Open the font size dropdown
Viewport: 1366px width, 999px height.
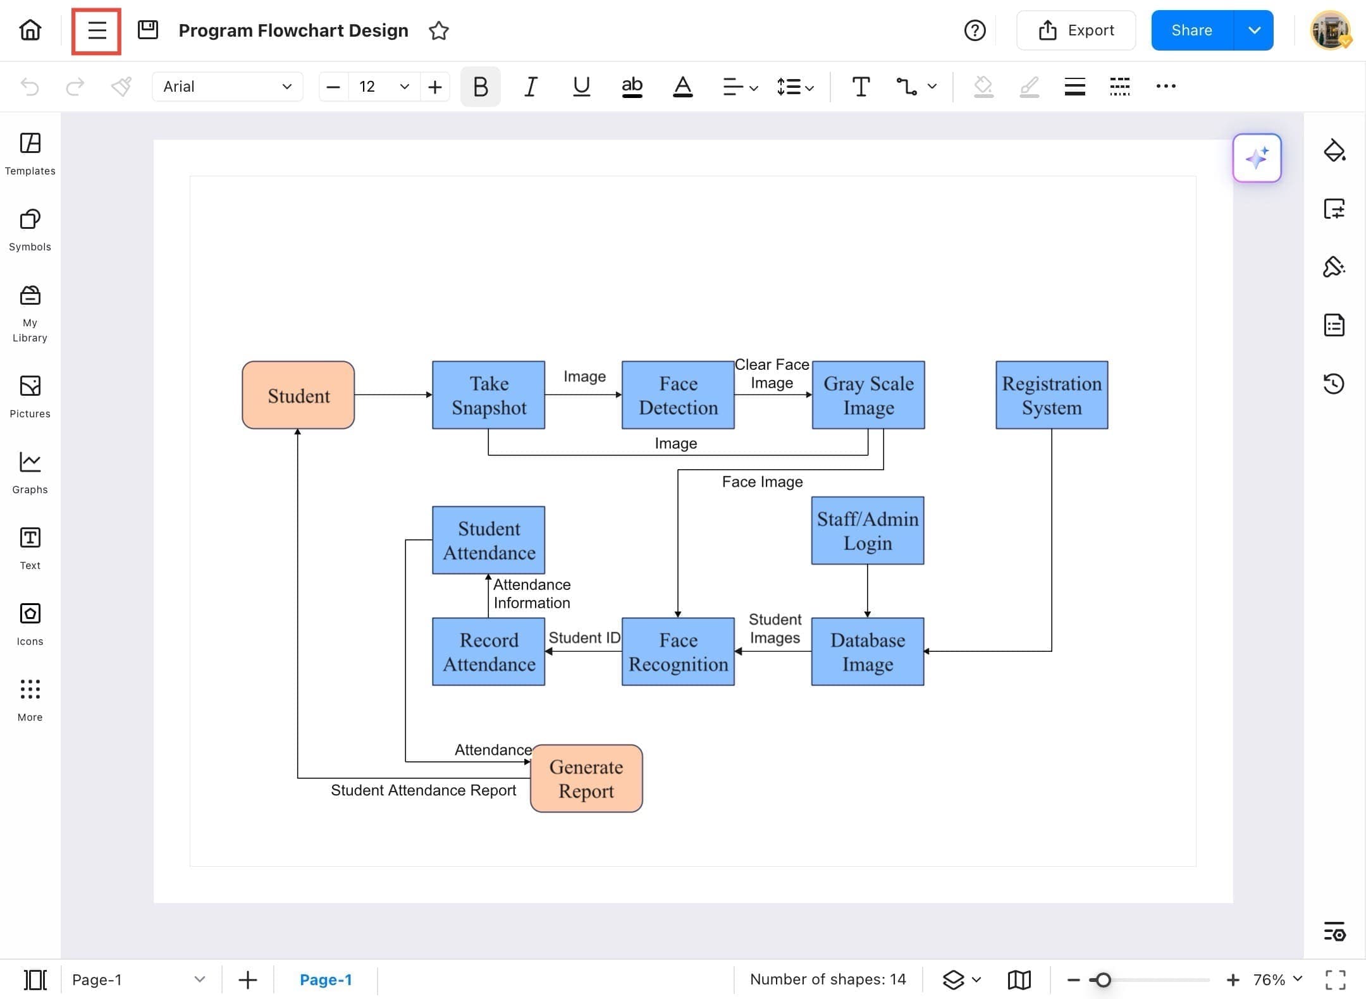point(404,87)
